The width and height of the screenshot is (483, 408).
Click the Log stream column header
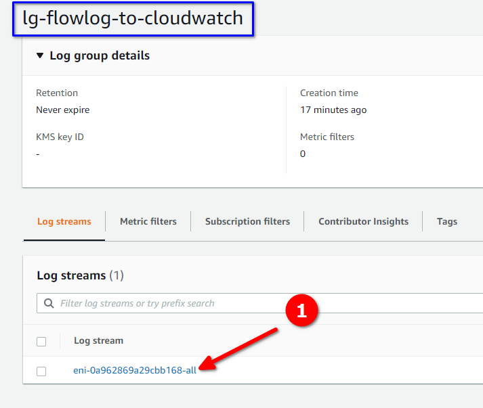click(99, 340)
